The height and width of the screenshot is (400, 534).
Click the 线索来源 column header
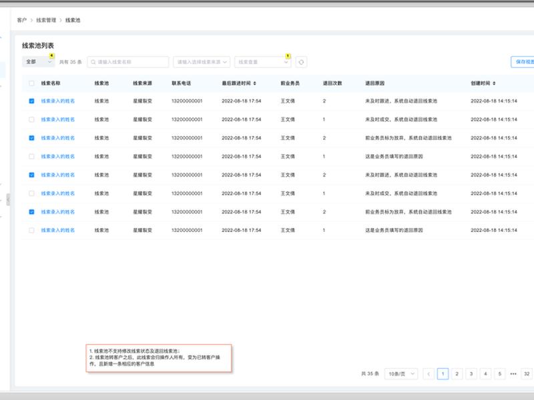click(x=142, y=83)
